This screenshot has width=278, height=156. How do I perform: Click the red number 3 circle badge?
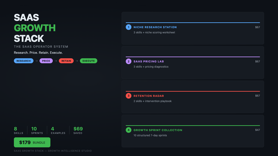click(x=128, y=96)
